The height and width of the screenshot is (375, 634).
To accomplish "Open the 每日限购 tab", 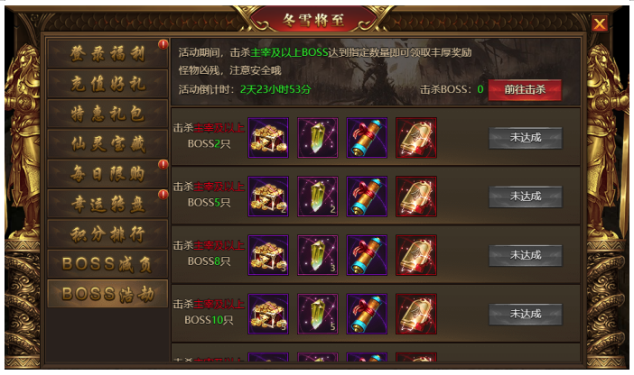I will coord(107,174).
